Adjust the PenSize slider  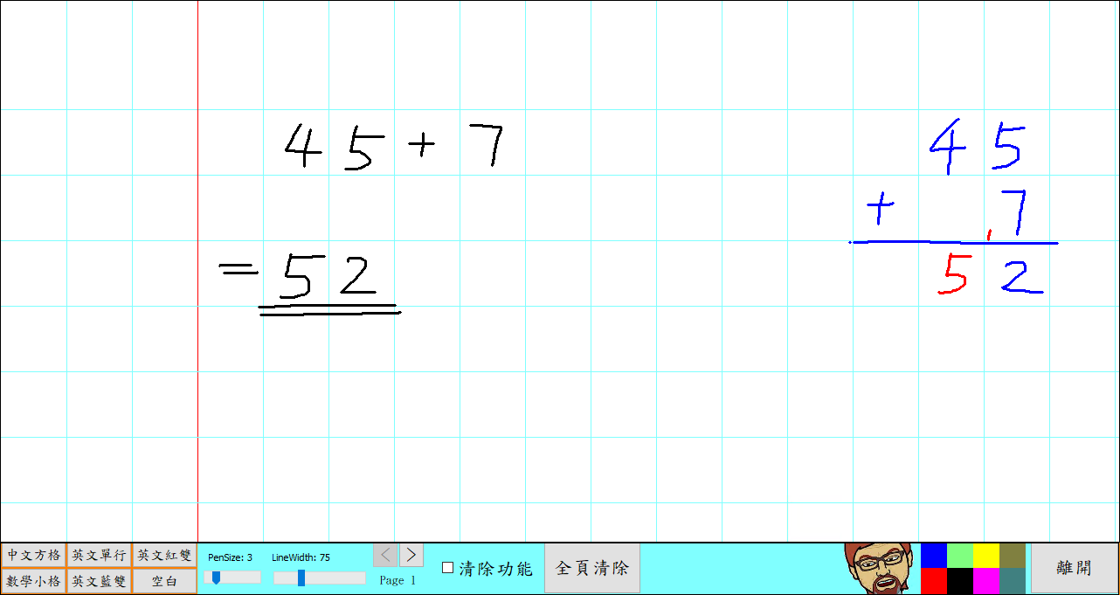coord(218,577)
